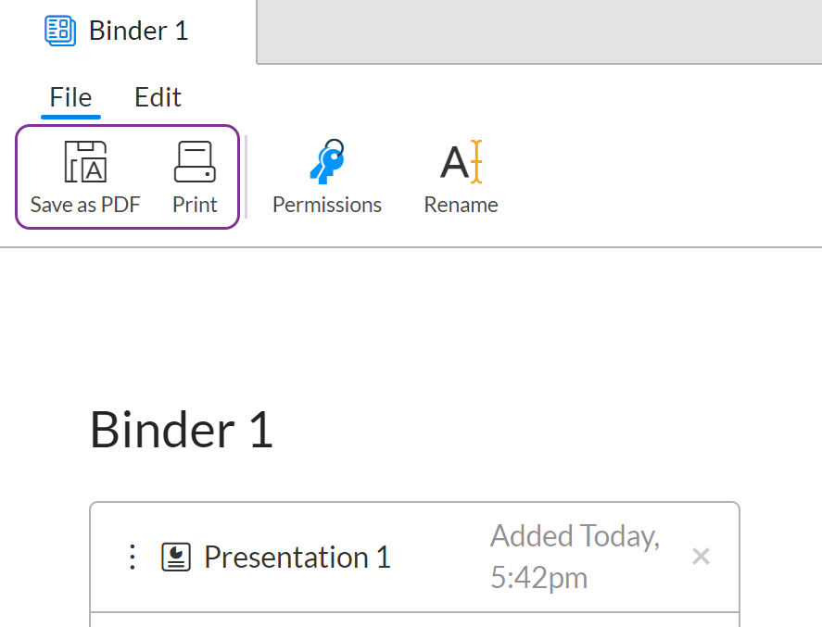The width and height of the screenshot is (822, 627).
Task: Click the Rename toolbar label
Action: tap(460, 205)
